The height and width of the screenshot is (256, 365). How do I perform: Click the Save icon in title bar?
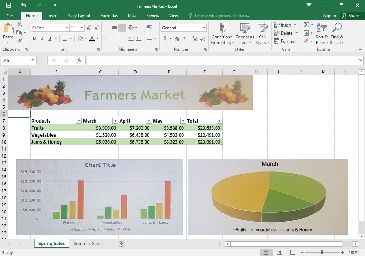click(9, 5)
